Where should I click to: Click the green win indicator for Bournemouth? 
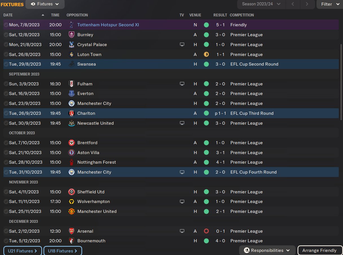pos(206,241)
